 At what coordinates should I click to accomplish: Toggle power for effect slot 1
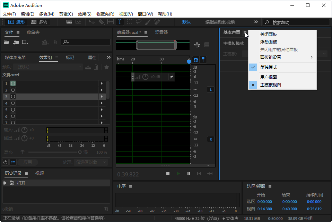pyautogui.click(x=13, y=83)
